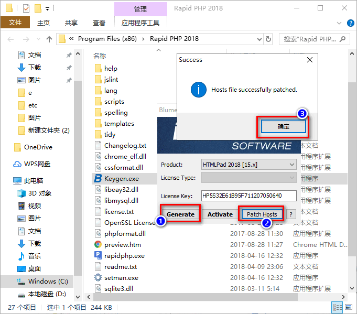
Task: Click the Up one level arrow
Action: [x=49, y=39]
